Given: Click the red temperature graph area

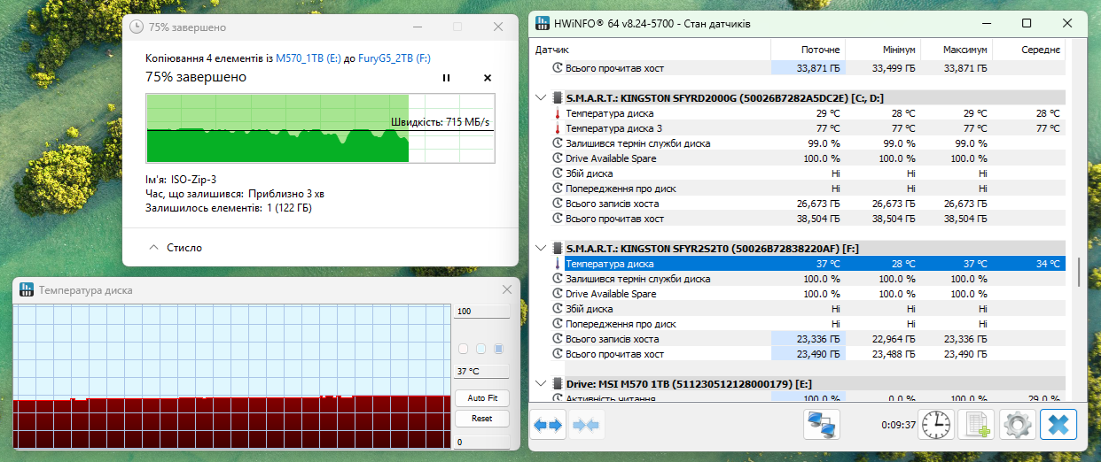Looking at the screenshot, I should tap(232, 423).
